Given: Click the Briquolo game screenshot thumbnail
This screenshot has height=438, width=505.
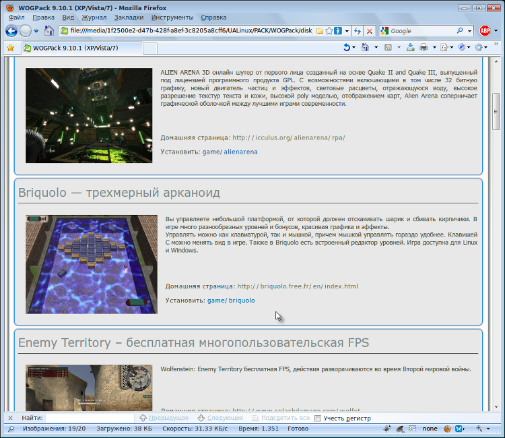Looking at the screenshot, I should (x=92, y=264).
